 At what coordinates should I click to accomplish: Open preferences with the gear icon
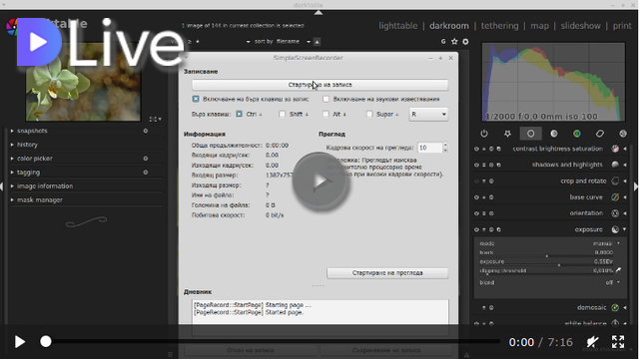click(465, 42)
